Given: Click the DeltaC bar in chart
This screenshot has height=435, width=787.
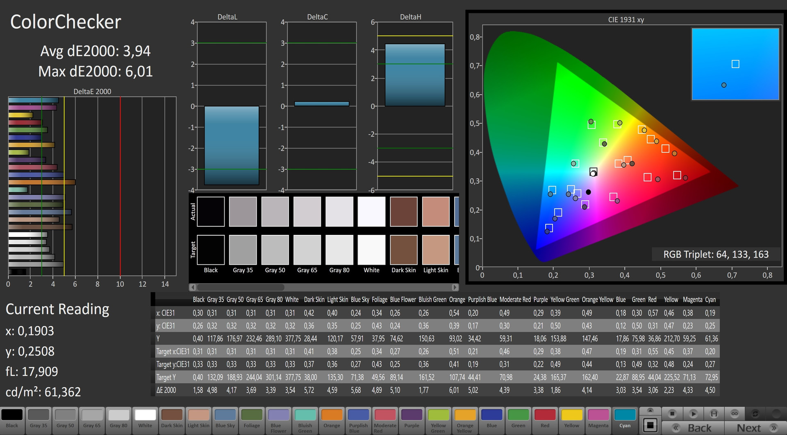Looking at the screenshot, I should 322,104.
